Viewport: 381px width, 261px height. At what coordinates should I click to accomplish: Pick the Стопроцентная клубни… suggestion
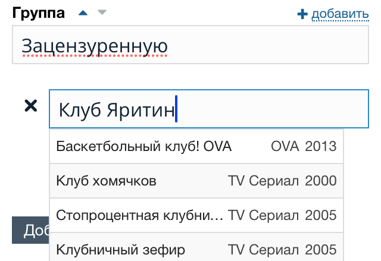pyautogui.click(x=140, y=215)
